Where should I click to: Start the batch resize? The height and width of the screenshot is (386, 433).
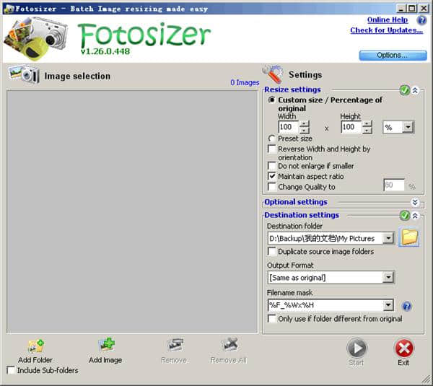pyautogui.click(x=357, y=348)
